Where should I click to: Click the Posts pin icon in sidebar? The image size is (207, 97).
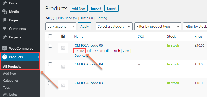[5, 3]
